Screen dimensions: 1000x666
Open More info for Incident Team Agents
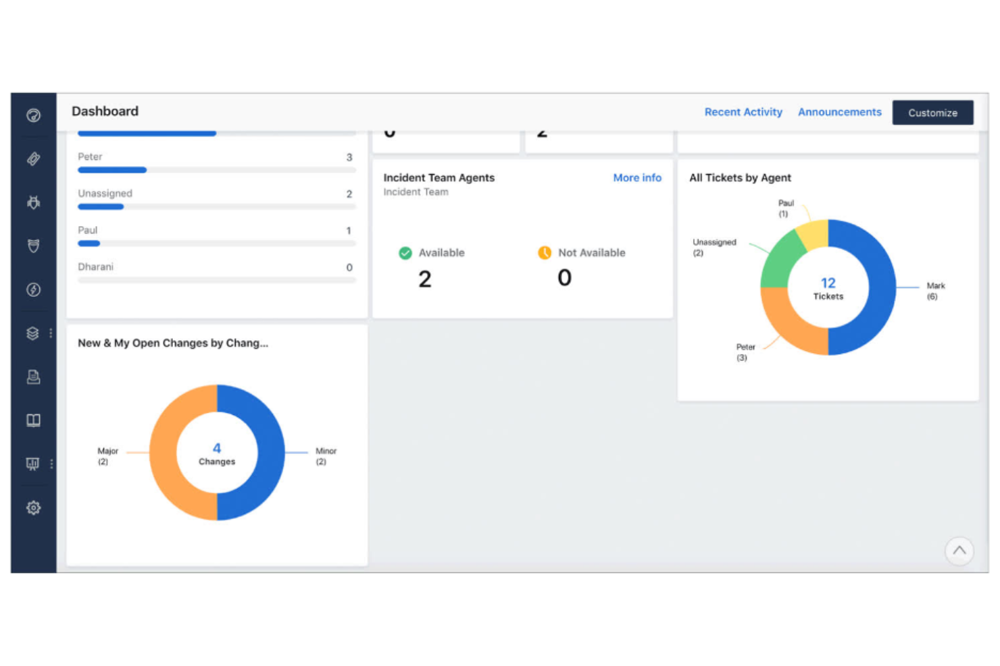pyautogui.click(x=636, y=177)
